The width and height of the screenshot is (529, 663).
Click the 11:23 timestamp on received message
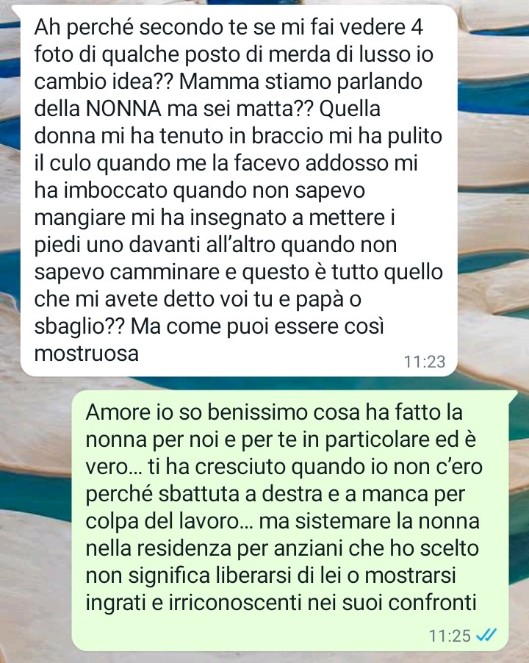coord(424,362)
